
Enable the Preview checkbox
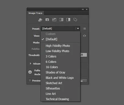click(30, 81)
